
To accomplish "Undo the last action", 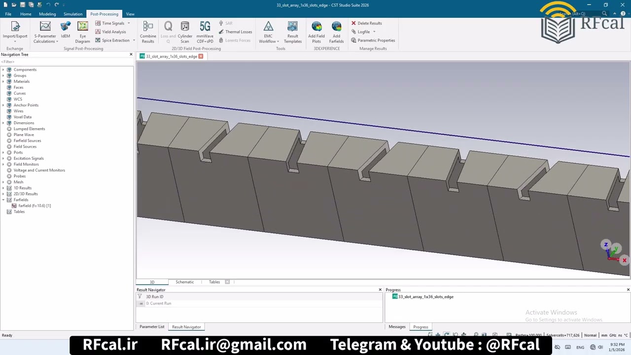I will click(x=48, y=5).
